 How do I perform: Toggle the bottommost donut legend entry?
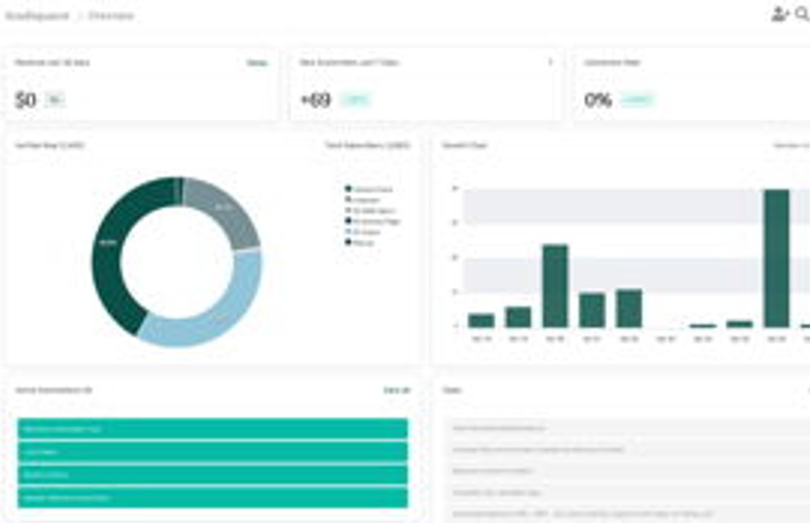click(359, 243)
